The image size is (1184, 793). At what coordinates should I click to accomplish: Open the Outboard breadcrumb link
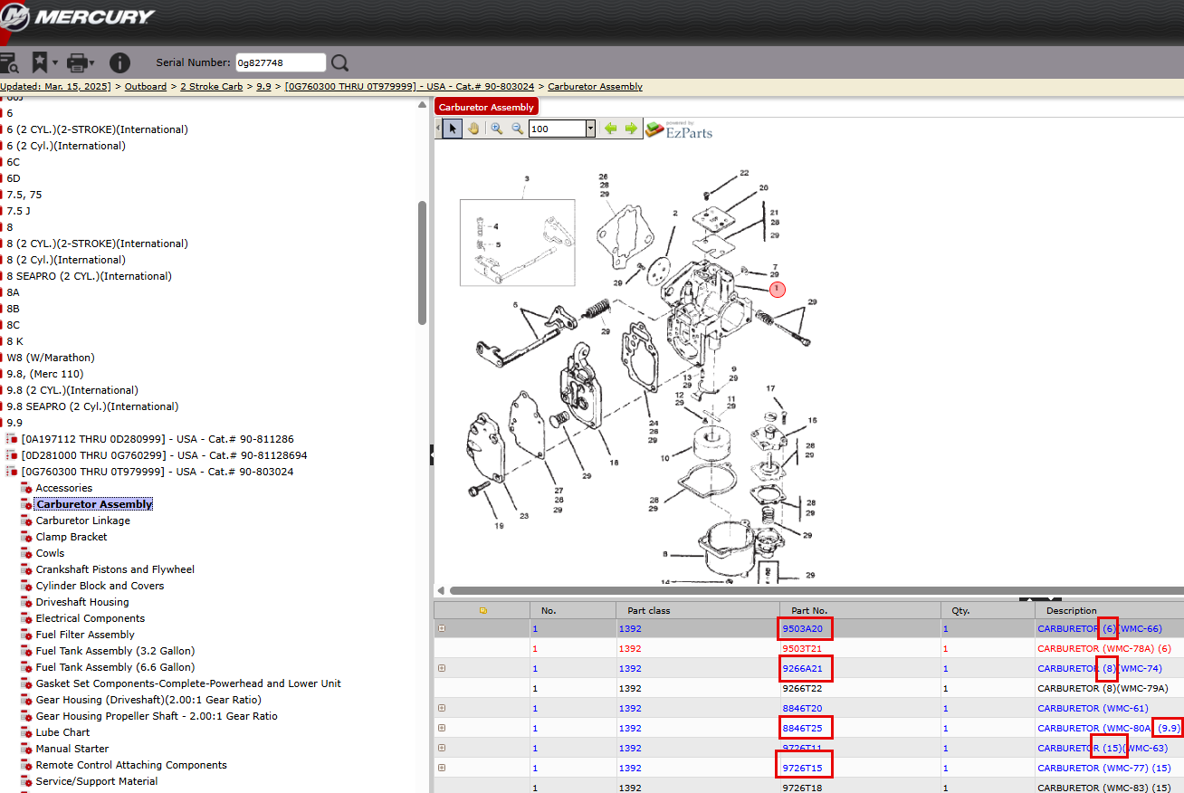click(x=146, y=87)
